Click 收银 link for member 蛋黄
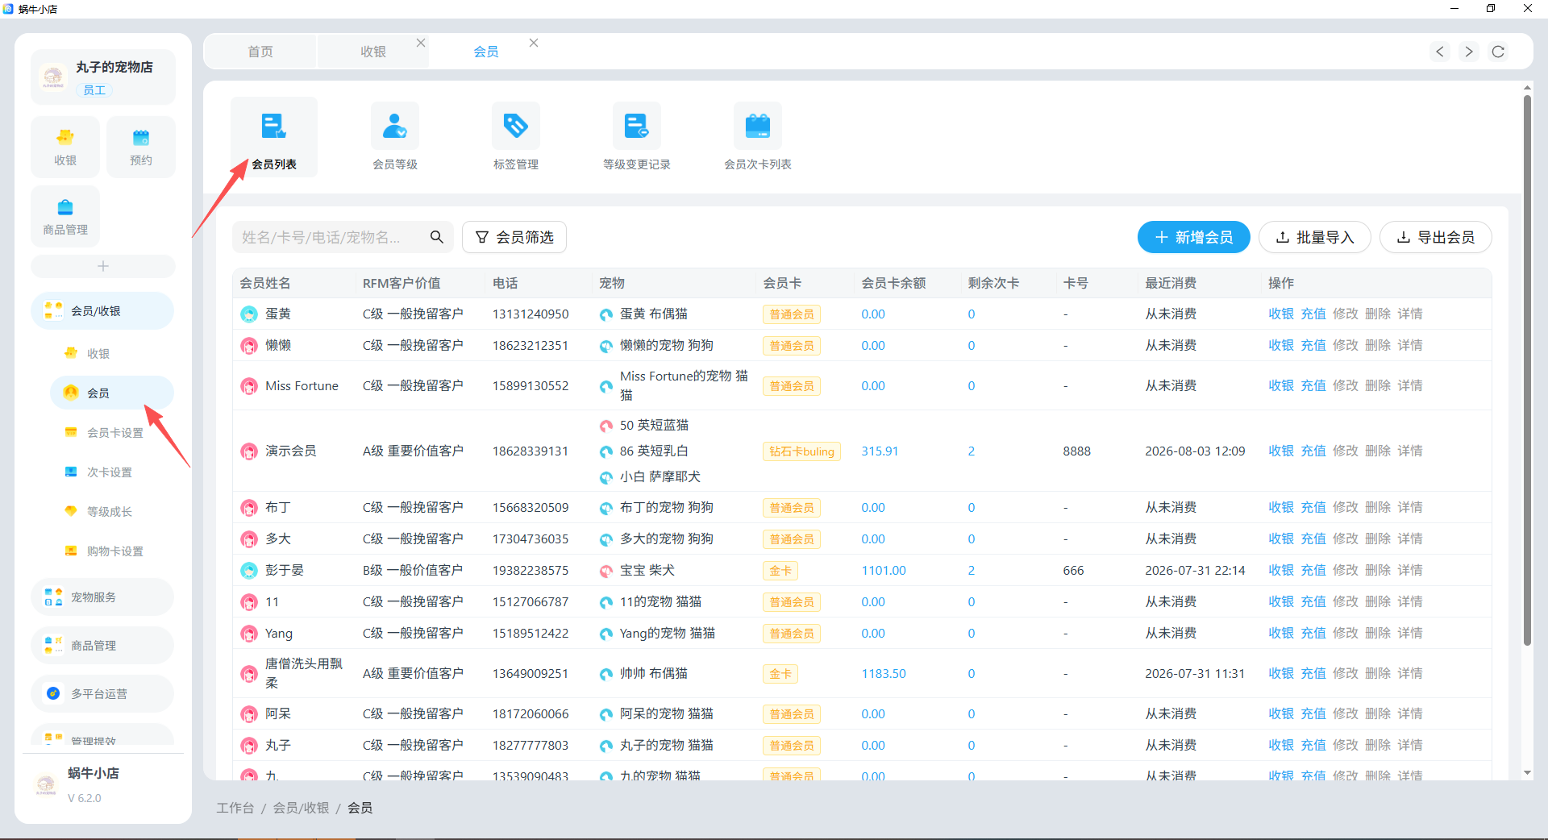1548x840 pixels. click(x=1281, y=314)
